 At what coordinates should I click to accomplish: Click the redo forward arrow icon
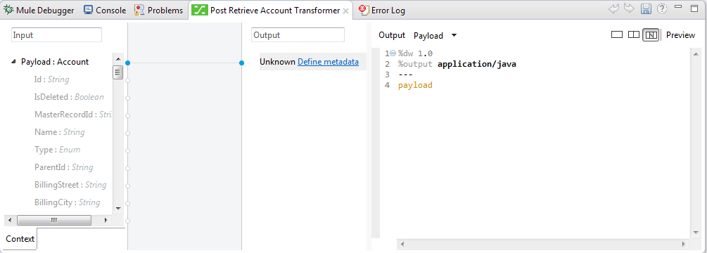pyautogui.click(x=629, y=8)
